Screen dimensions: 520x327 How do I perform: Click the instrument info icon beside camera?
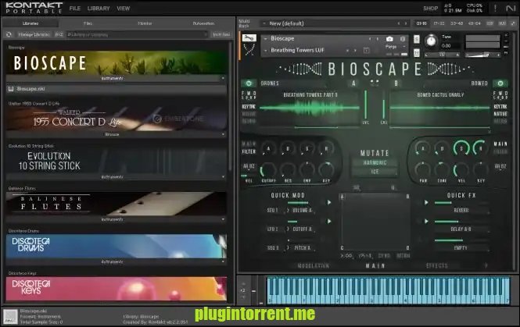point(403,39)
